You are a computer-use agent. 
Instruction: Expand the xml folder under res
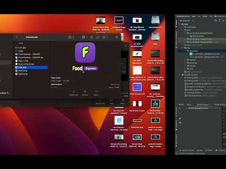(x=185, y=69)
